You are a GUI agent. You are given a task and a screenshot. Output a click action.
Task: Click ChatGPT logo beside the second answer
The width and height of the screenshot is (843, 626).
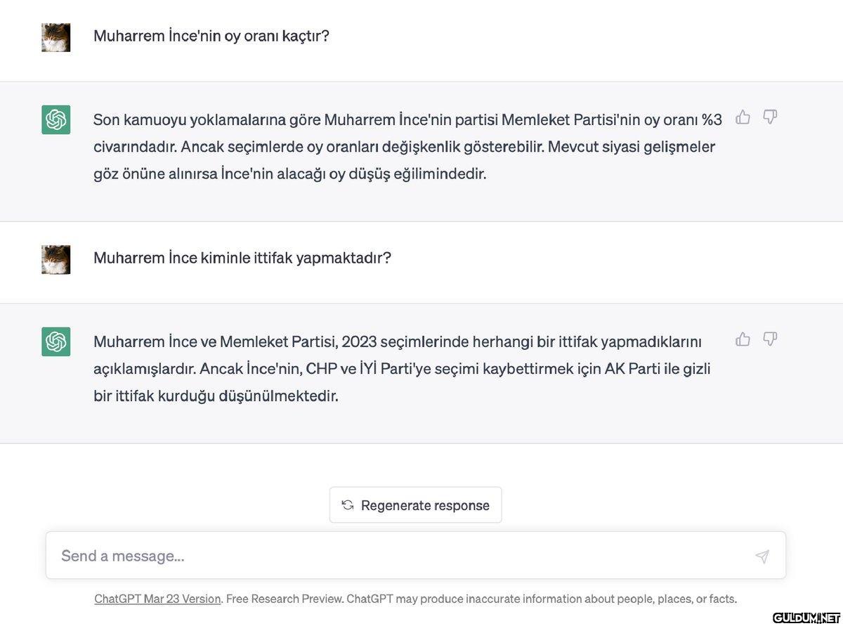coord(55,341)
